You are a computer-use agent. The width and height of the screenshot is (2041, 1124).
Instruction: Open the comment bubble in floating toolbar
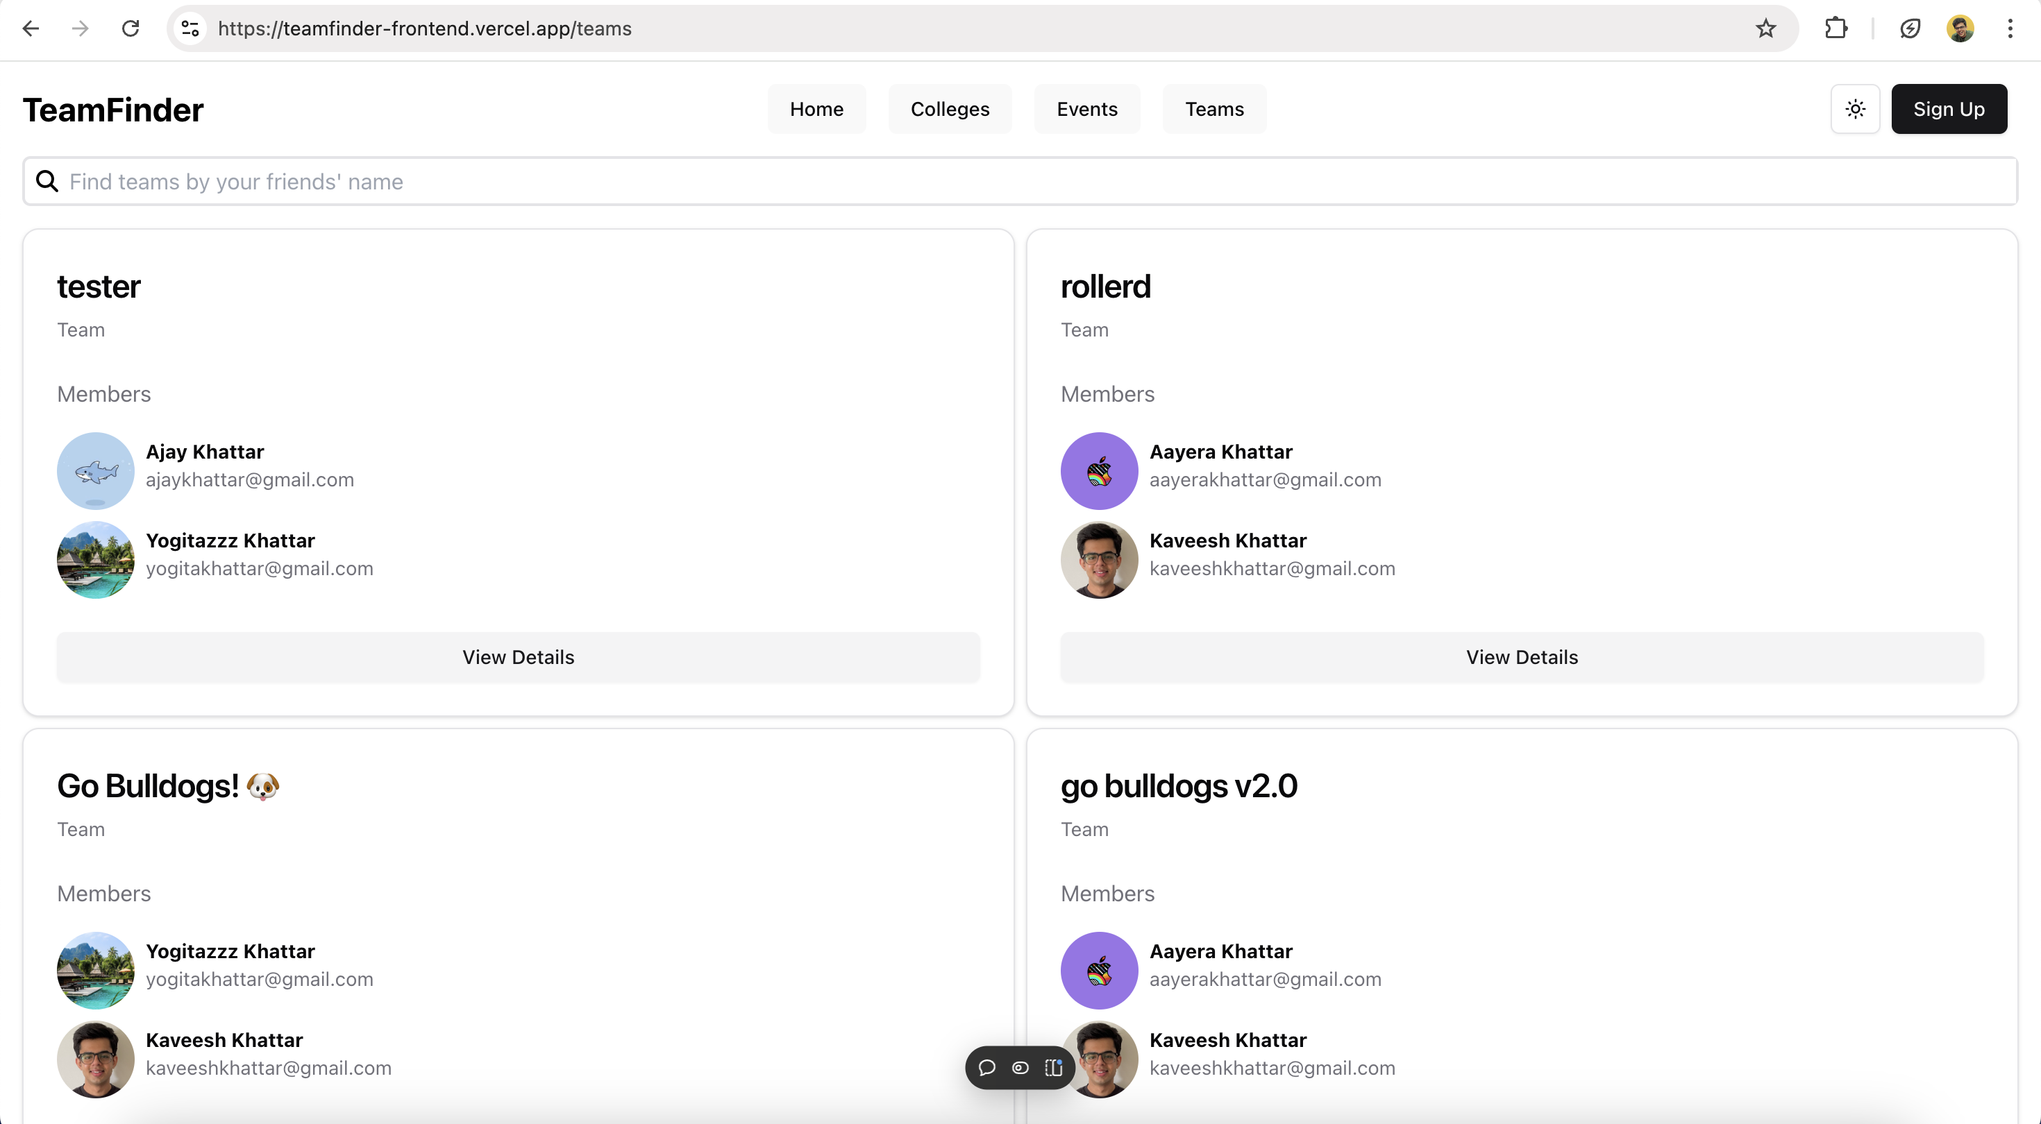[x=986, y=1068]
